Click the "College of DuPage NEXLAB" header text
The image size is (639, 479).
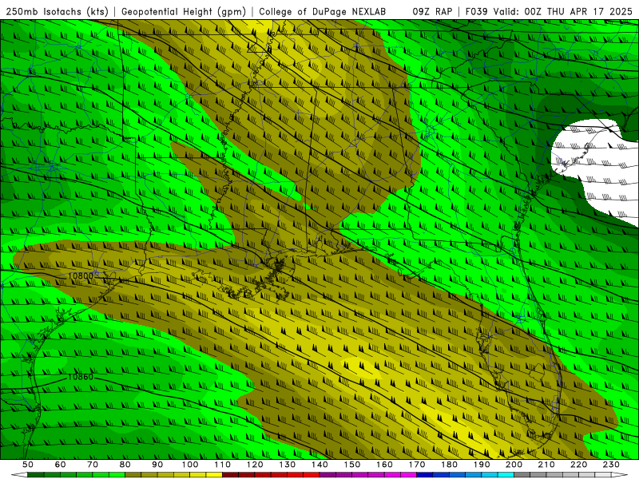tap(322, 12)
